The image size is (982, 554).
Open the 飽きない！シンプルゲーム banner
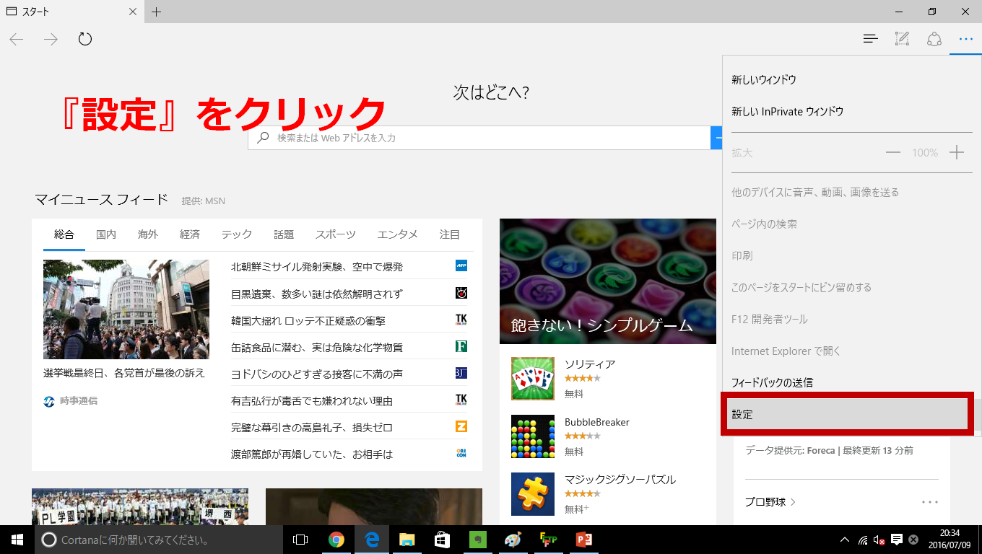tap(608, 281)
